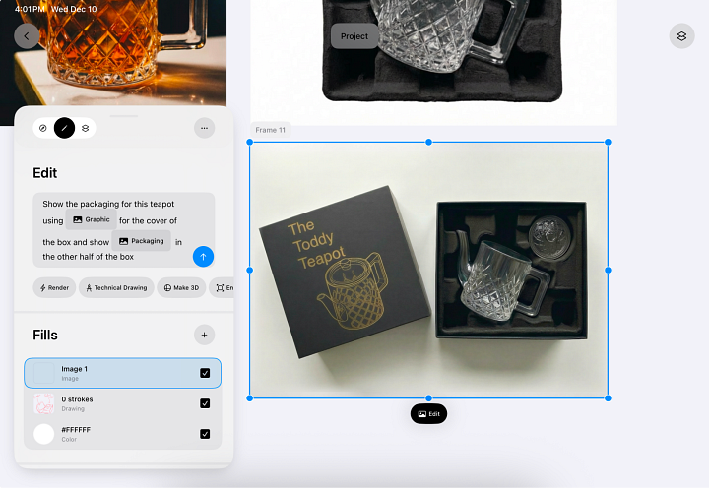Open the Project label button

354,36
